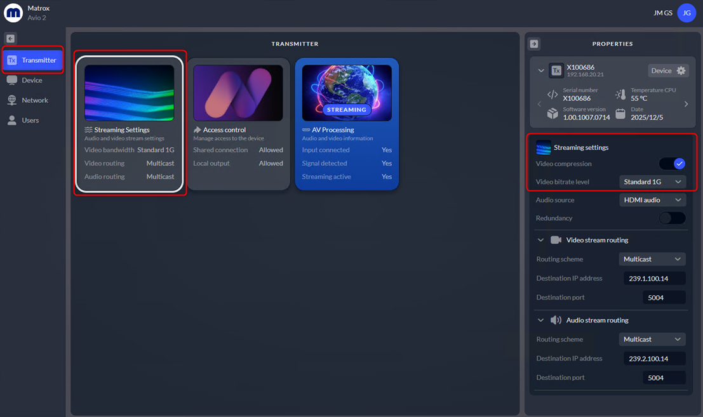
Task: Collapse the X100686 device details chevron
Action: pos(540,70)
